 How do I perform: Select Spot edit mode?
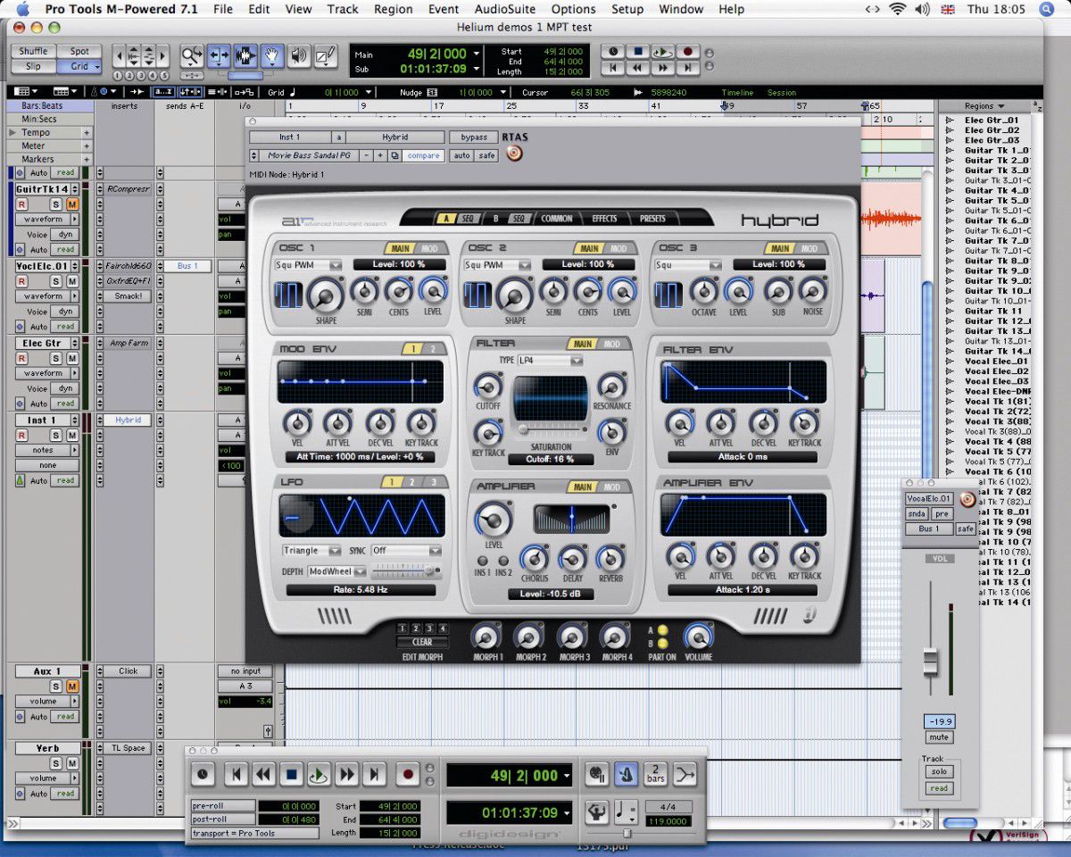click(x=79, y=51)
